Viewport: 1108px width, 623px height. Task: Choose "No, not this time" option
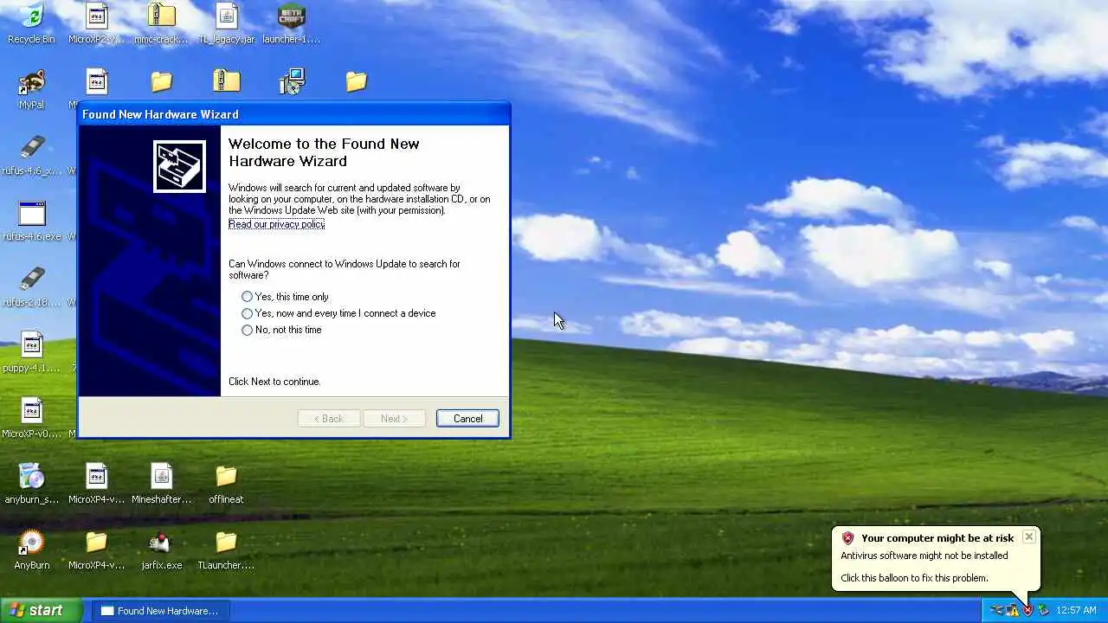pyautogui.click(x=281, y=330)
